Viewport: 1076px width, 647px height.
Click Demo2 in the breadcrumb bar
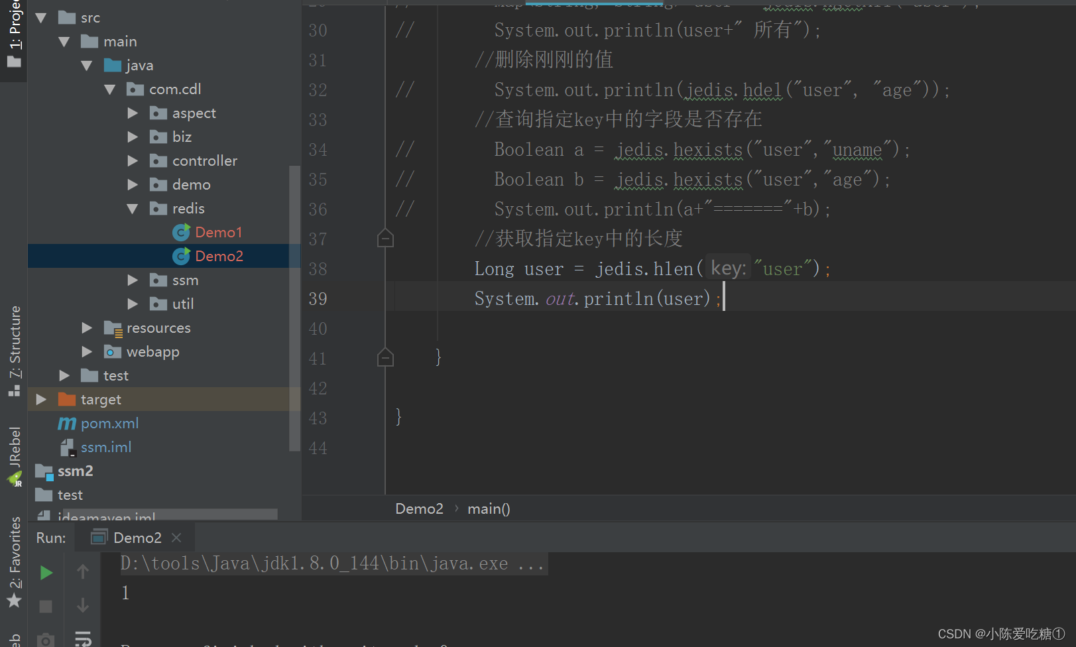tap(419, 508)
